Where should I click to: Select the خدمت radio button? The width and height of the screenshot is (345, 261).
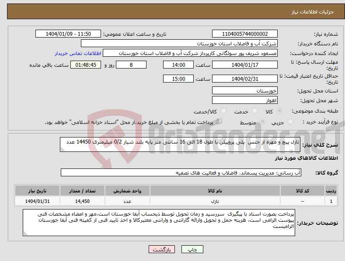coord(254,111)
